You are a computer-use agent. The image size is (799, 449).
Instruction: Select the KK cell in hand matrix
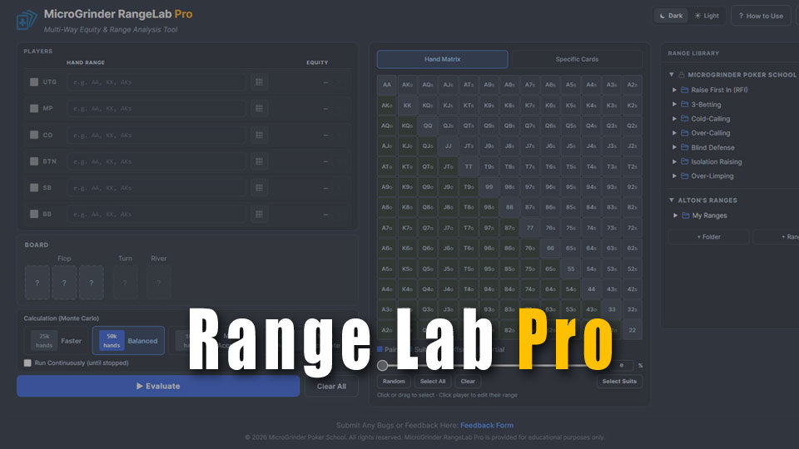click(x=407, y=106)
